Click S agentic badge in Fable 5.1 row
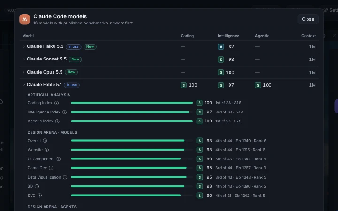Screen dimensions: 338x211 click(258, 85)
